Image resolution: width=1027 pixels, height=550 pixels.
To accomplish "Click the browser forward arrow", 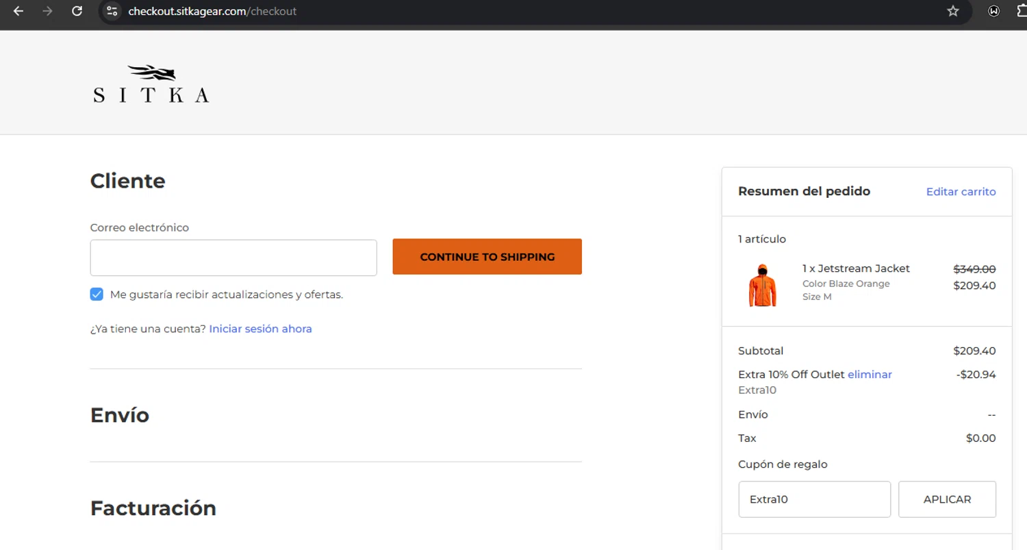I will [47, 11].
